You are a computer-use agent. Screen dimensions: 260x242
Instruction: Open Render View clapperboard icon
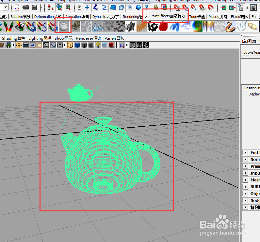(x=253, y=7)
